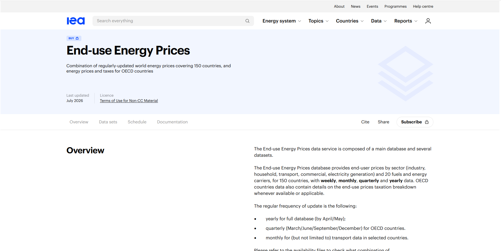The height and width of the screenshot is (251, 501).
Task: Click the Subscribe button
Action: coord(415,122)
